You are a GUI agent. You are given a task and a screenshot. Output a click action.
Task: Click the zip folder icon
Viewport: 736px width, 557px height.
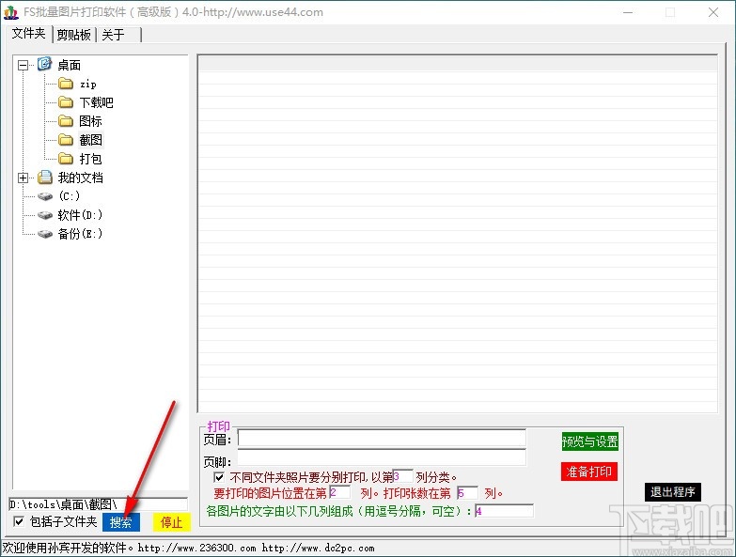click(x=66, y=84)
